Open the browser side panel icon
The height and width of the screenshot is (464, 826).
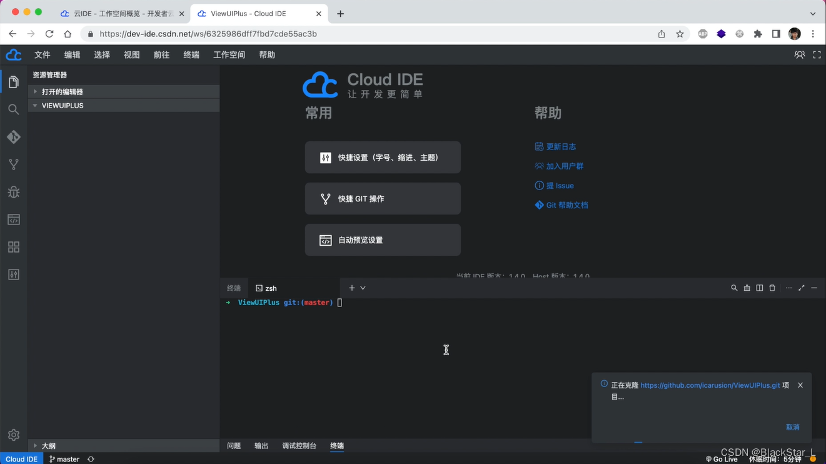click(x=776, y=34)
